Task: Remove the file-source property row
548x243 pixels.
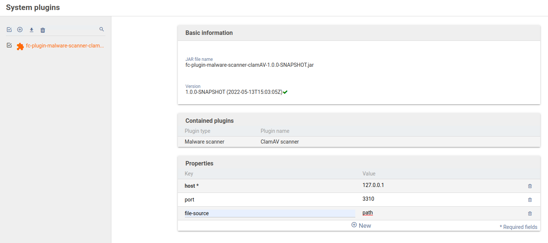Action: (530, 214)
